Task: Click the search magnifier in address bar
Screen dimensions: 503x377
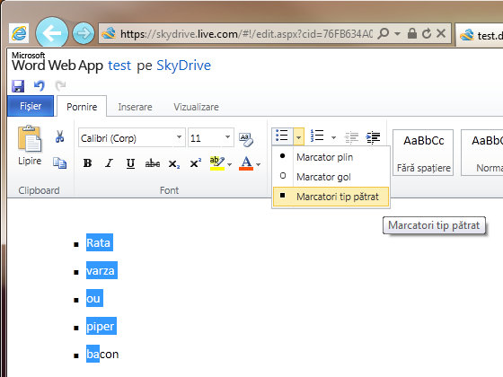Action: (384, 33)
